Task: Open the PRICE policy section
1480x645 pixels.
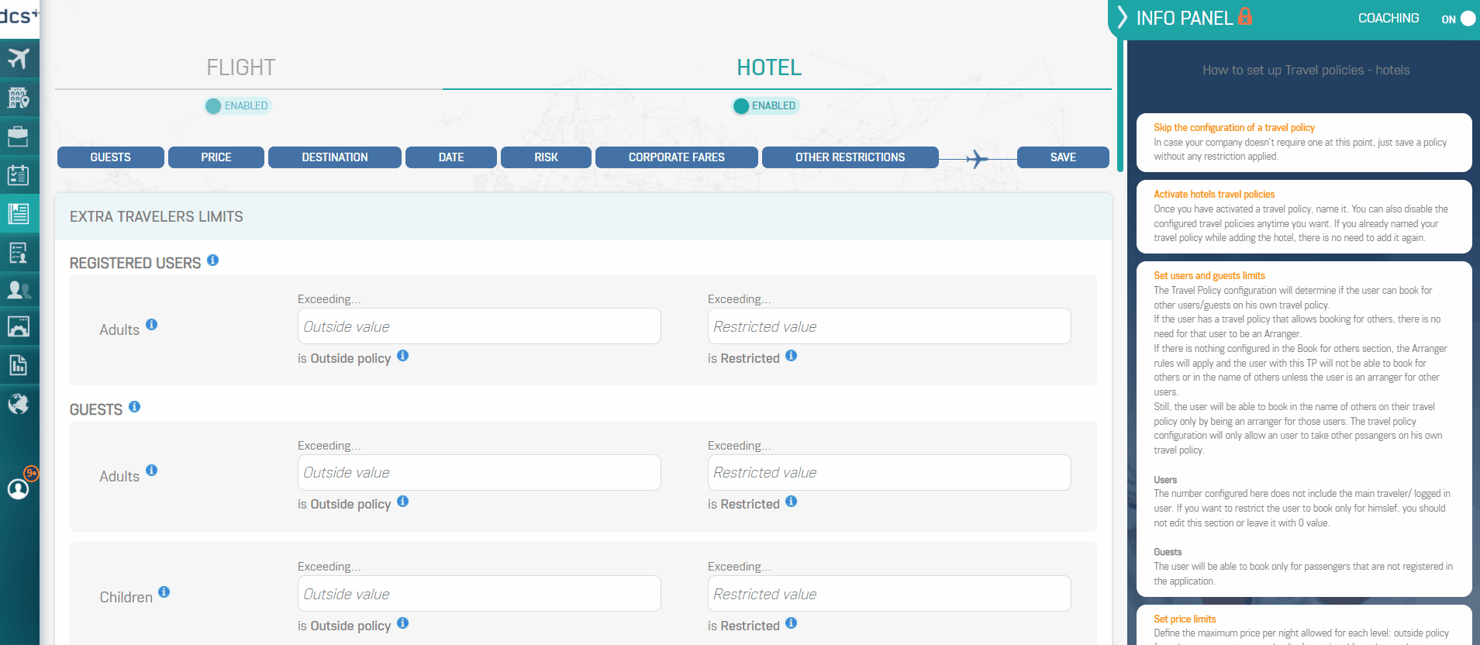Action: coord(216,157)
